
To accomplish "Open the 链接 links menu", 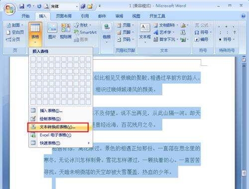I will (107, 33).
